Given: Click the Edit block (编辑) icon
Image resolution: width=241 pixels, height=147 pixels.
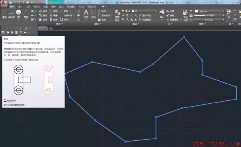Looking at the screenshot, I should 168,15.
